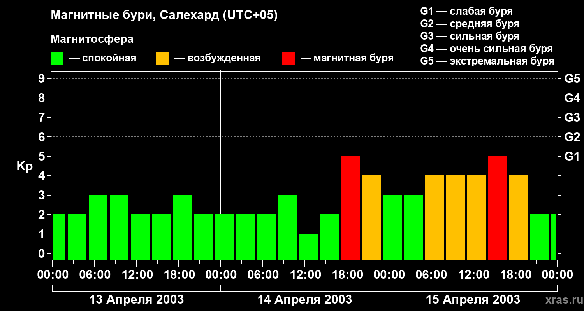Click the '15 Апреля 2003' date label
The width and height of the screenshot is (584, 311).
click(x=473, y=300)
